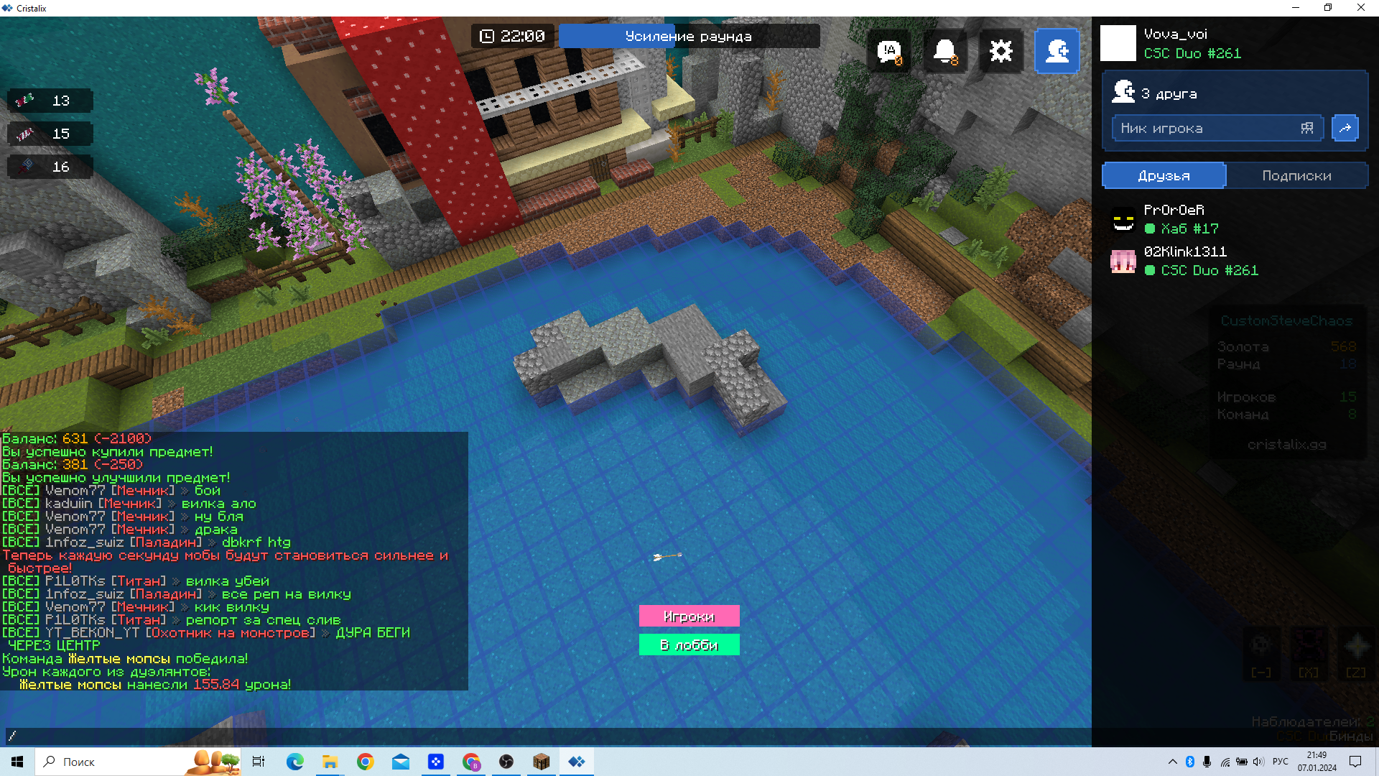Open the notifications bell

(945, 52)
